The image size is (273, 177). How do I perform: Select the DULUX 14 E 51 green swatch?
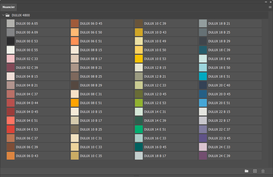139,130
